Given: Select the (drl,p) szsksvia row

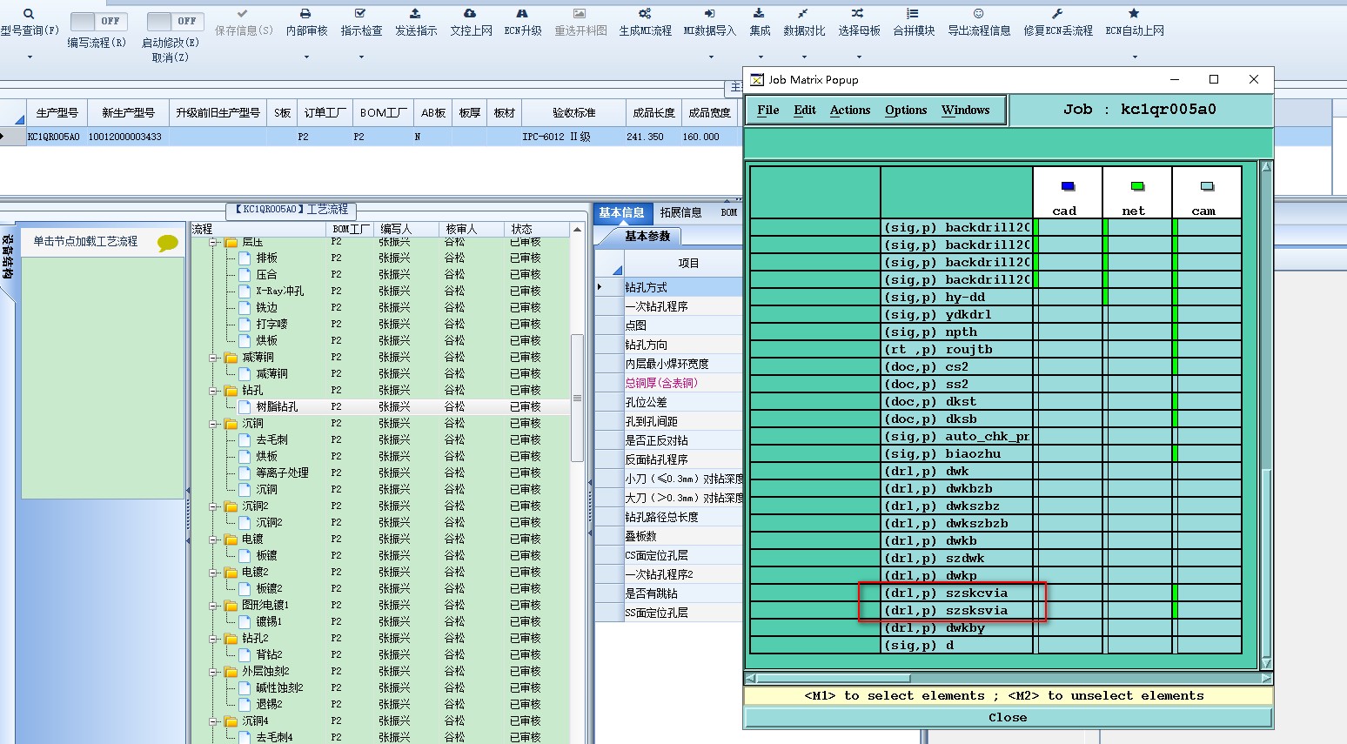Looking at the screenshot, I should tap(957, 610).
